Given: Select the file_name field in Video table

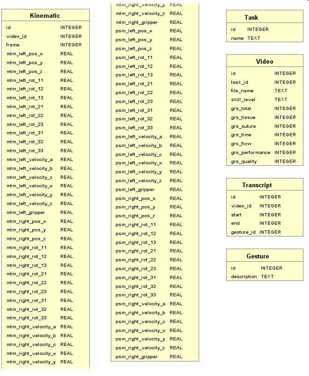Looking at the screenshot, I should (265, 91).
